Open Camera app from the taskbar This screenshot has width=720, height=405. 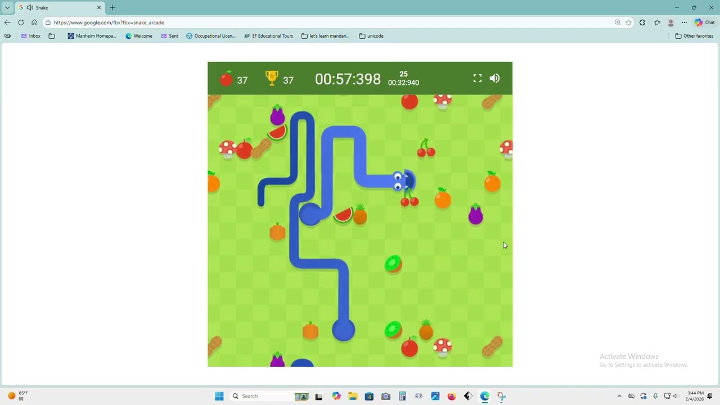tap(386, 396)
